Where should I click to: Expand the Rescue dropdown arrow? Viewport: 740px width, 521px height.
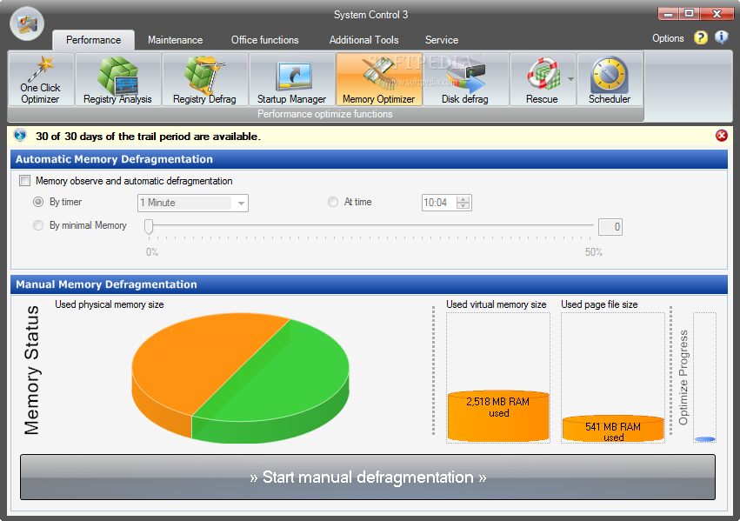point(570,79)
